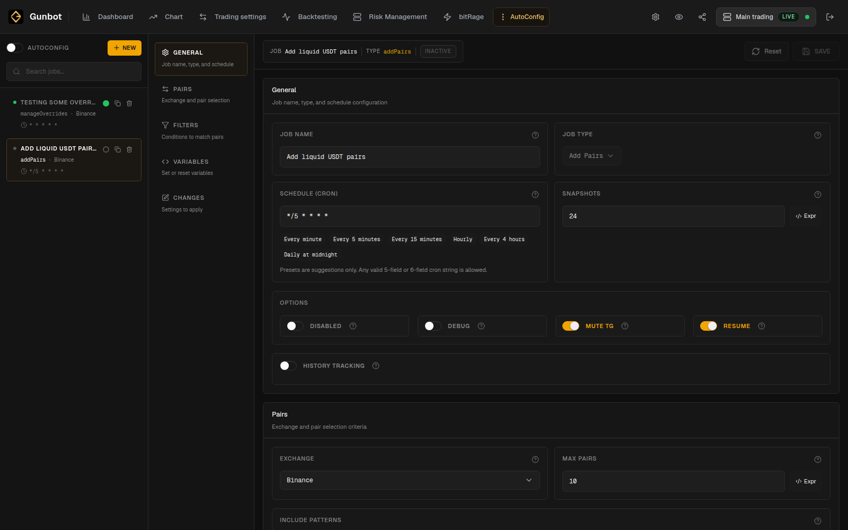Click the cron schedule input field

coord(410,216)
